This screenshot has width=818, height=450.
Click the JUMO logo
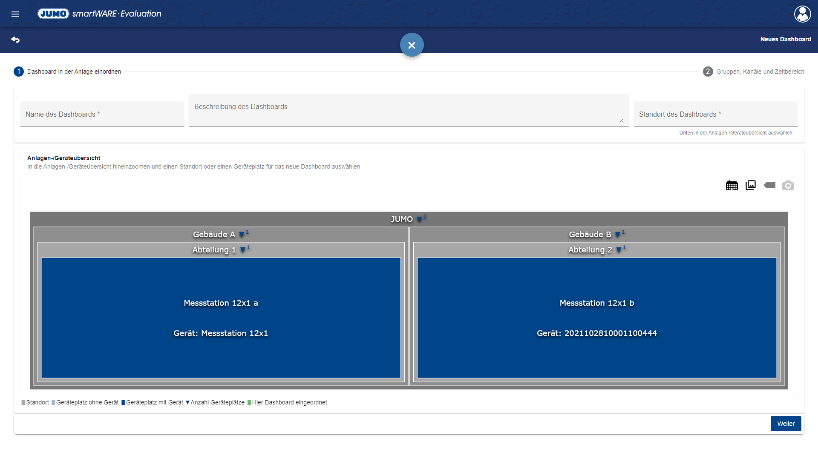pos(53,14)
